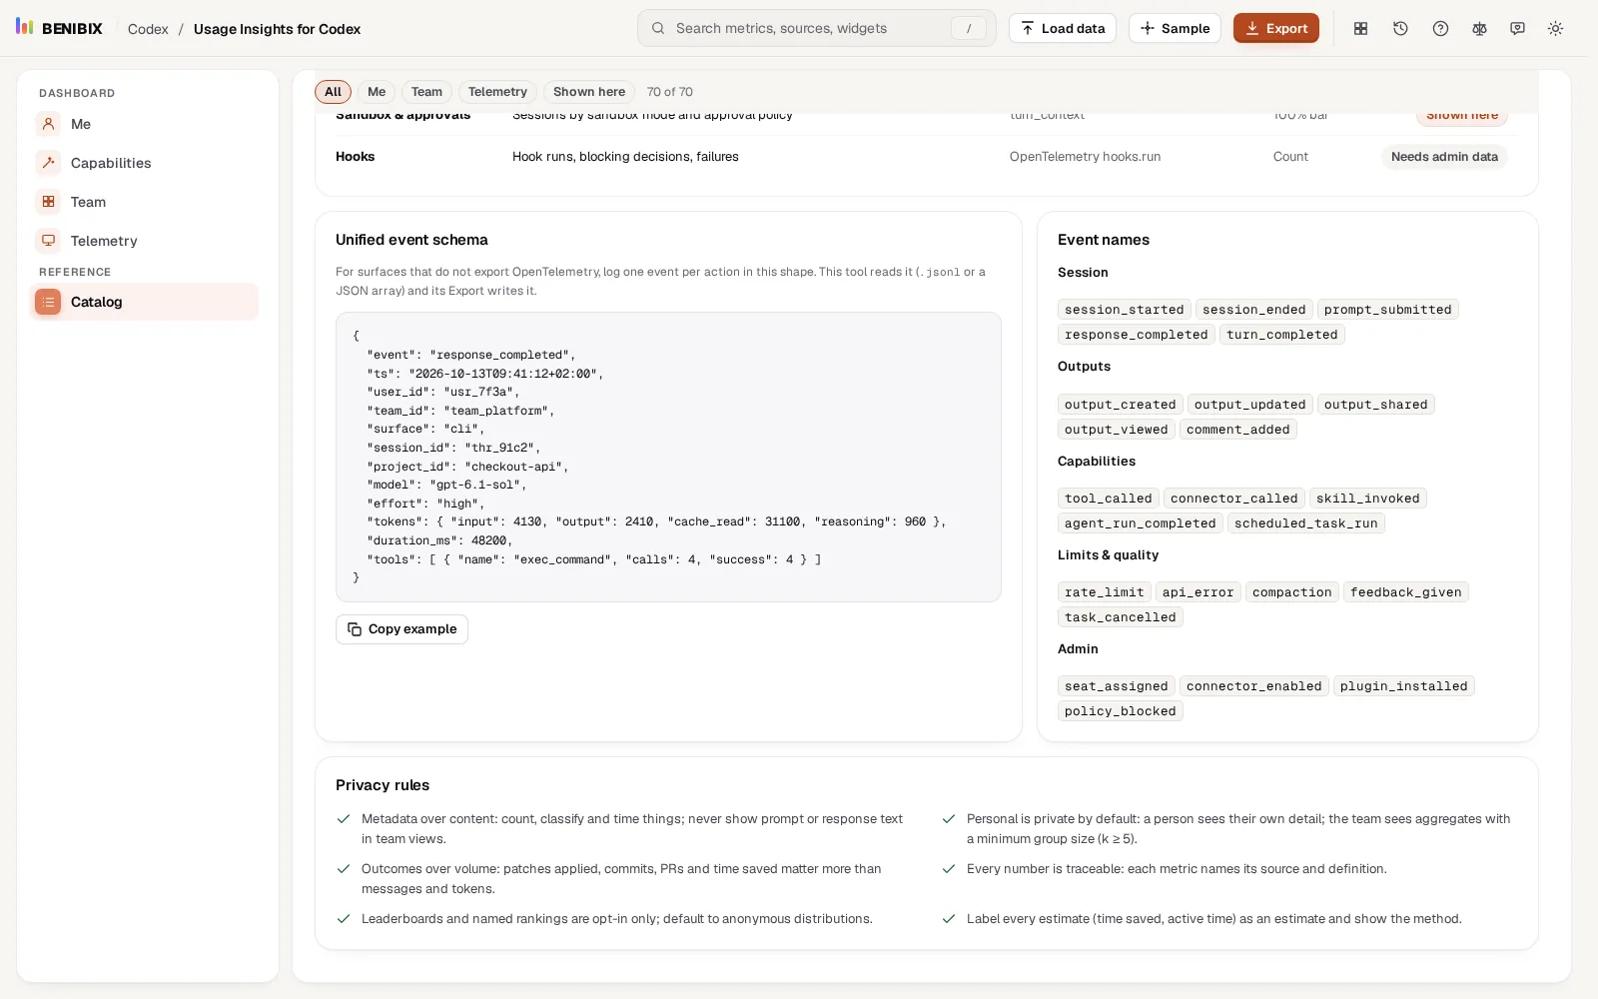This screenshot has width=1598, height=999.
Task: Click the Catalog list icon in sidebar
Action: click(x=48, y=302)
